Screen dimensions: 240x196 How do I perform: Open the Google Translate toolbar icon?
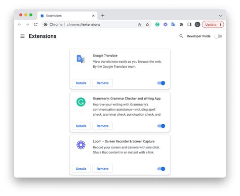(173, 25)
